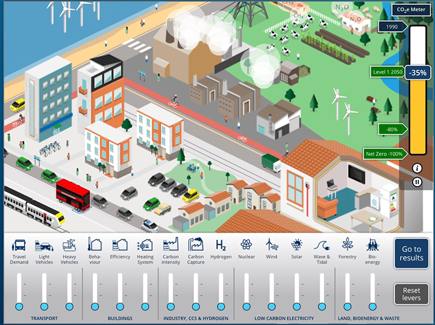
Task: Open the info button below CO2e meter
Action: coord(417,168)
